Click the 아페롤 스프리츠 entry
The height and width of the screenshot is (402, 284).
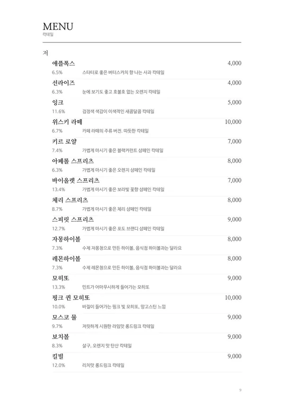point(73,161)
